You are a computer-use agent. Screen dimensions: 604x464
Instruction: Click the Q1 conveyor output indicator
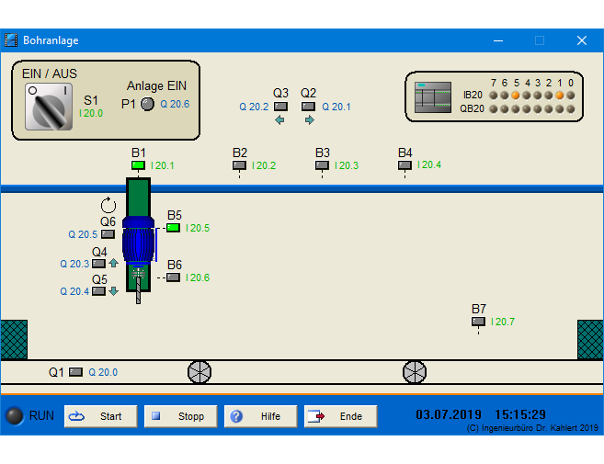tap(75, 372)
